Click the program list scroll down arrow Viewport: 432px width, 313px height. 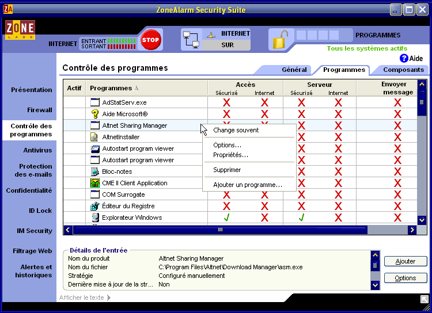click(422, 220)
